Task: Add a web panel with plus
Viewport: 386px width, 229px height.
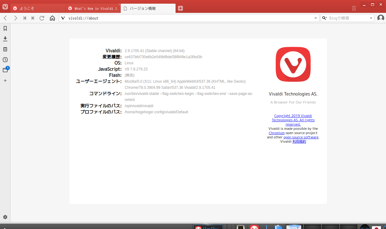Action: (x=5, y=81)
